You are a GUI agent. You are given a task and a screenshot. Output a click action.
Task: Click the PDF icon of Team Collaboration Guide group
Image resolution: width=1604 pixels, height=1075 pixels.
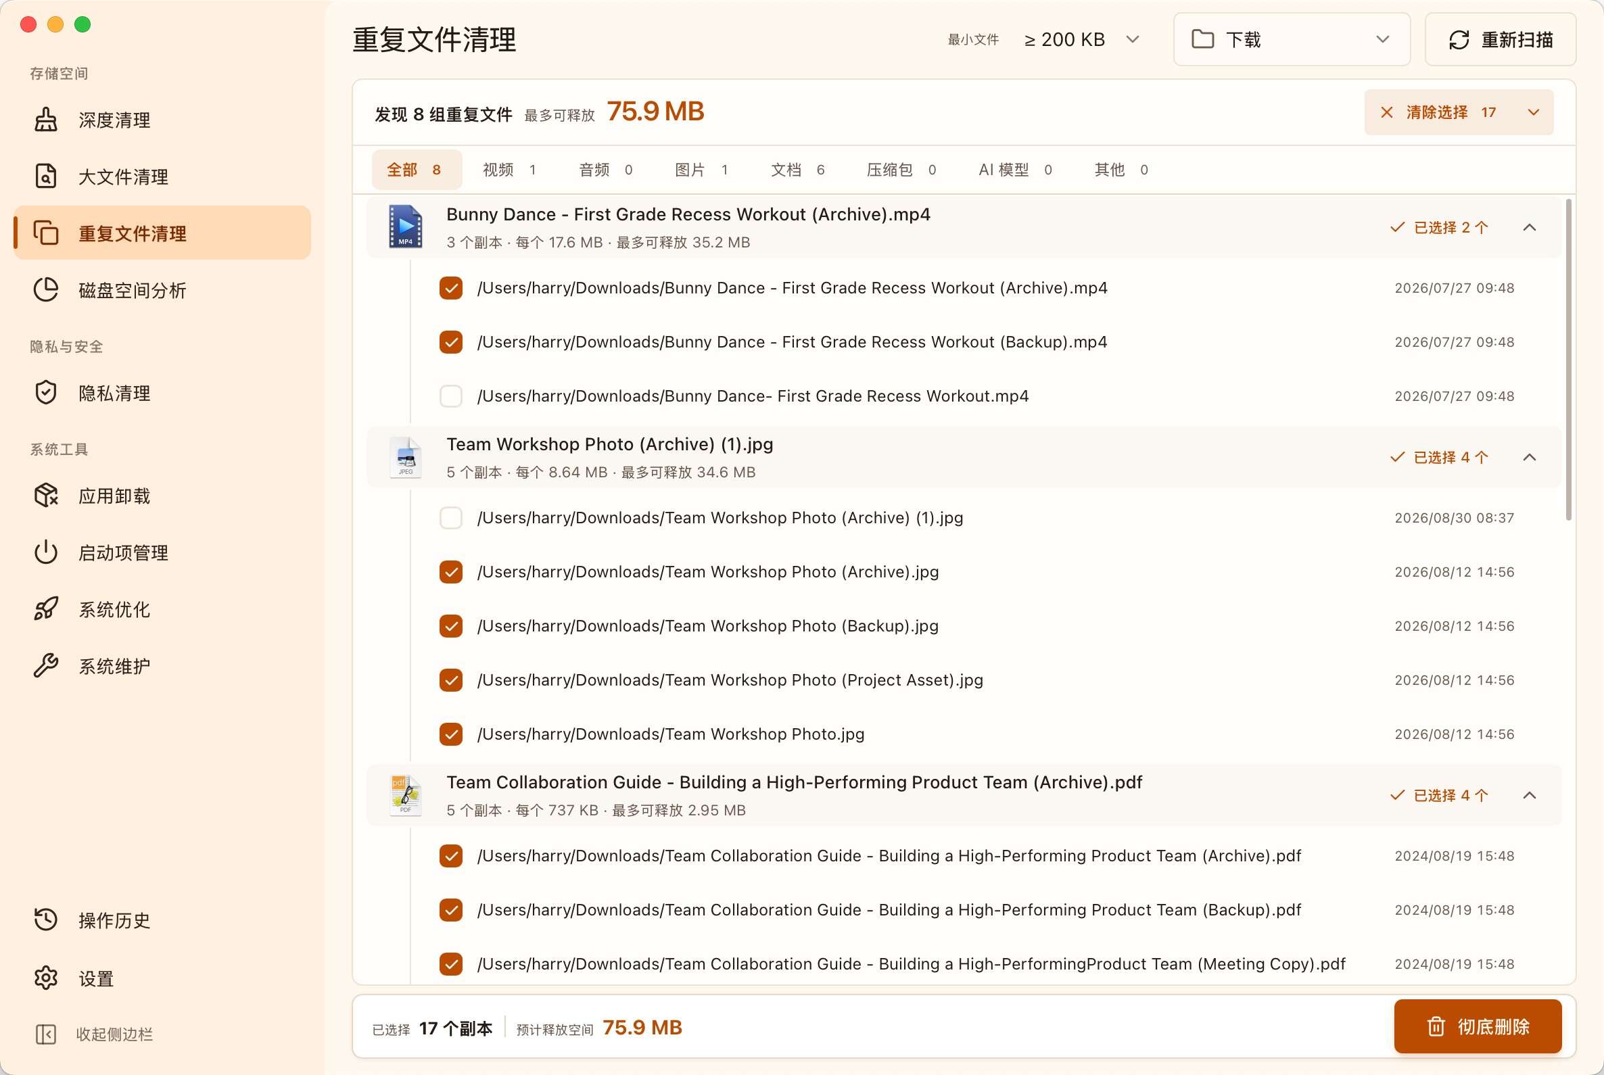[406, 795]
